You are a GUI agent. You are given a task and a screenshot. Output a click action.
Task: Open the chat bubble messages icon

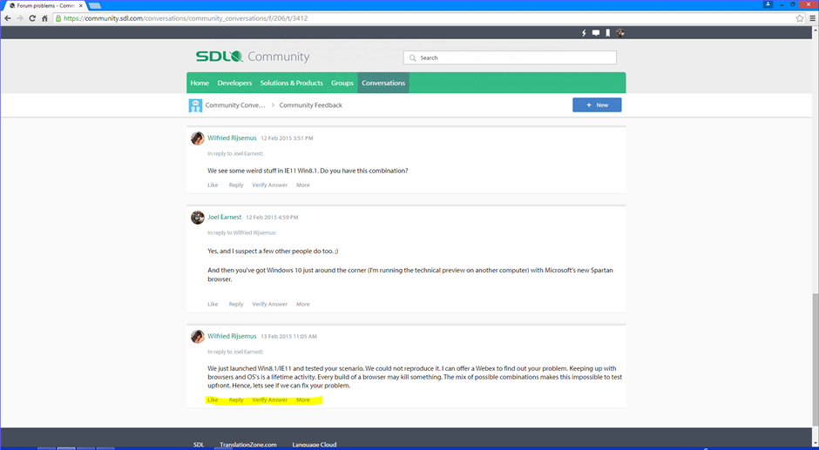click(596, 33)
